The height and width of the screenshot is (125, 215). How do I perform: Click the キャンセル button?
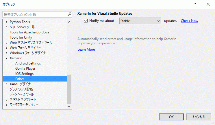click(199, 117)
